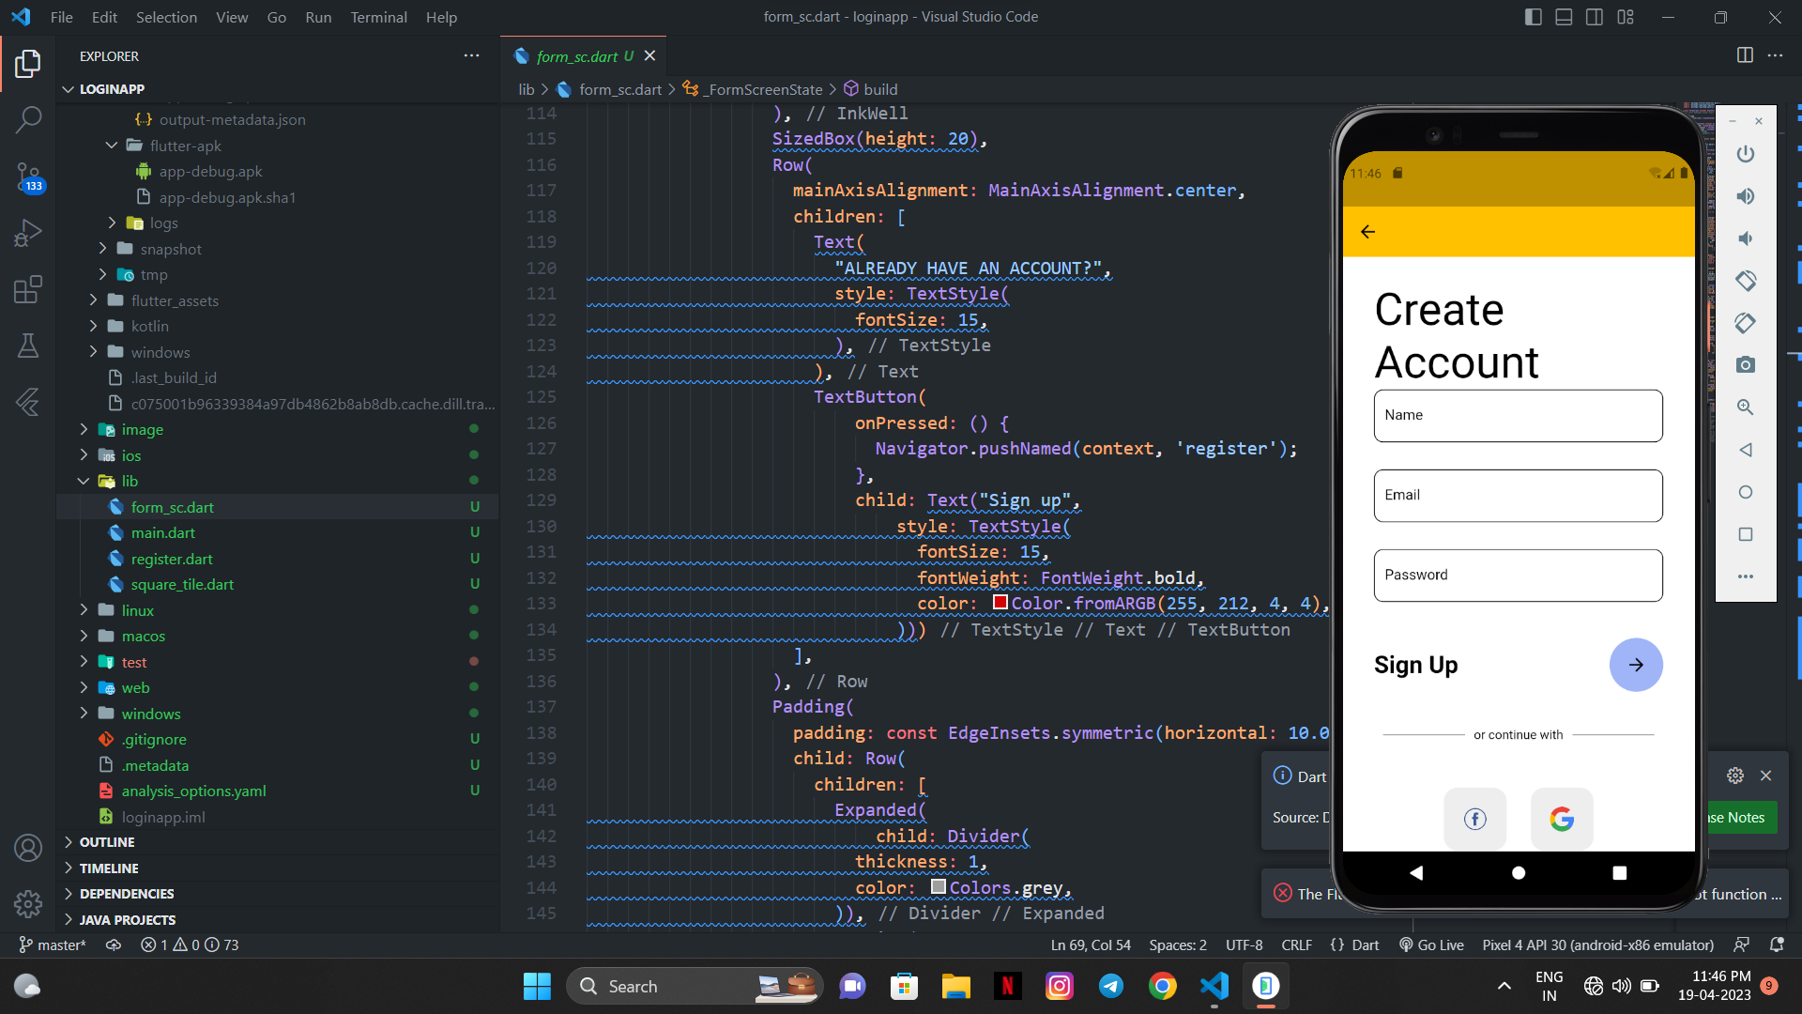This screenshot has height=1014, width=1802.
Task: Toggle primary side bar layout button
Action: [x=1534, y=17]
